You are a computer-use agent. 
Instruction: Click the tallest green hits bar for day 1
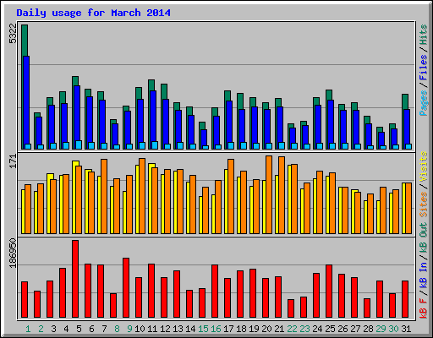[x=25, y=41]
